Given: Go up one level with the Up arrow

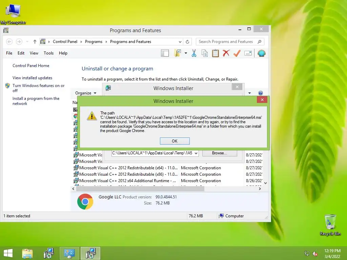Looking at the screenshot, I should [x=35, y=42].
